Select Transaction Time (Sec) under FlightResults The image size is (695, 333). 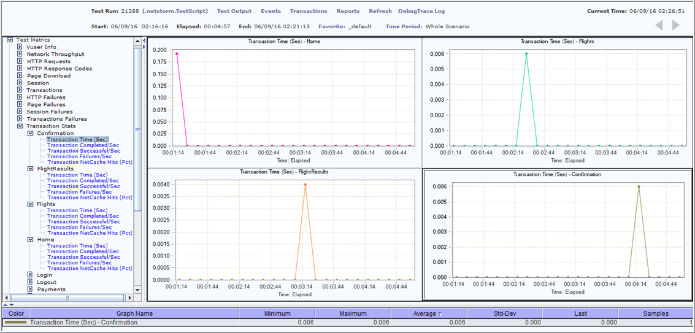point(77,175)
